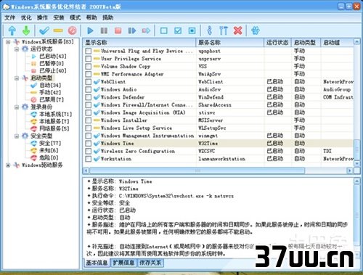Tick the Windows Audio checkbox
Image resolution: width=363 pixels, height=275 pixels.
tap(89, 89)
